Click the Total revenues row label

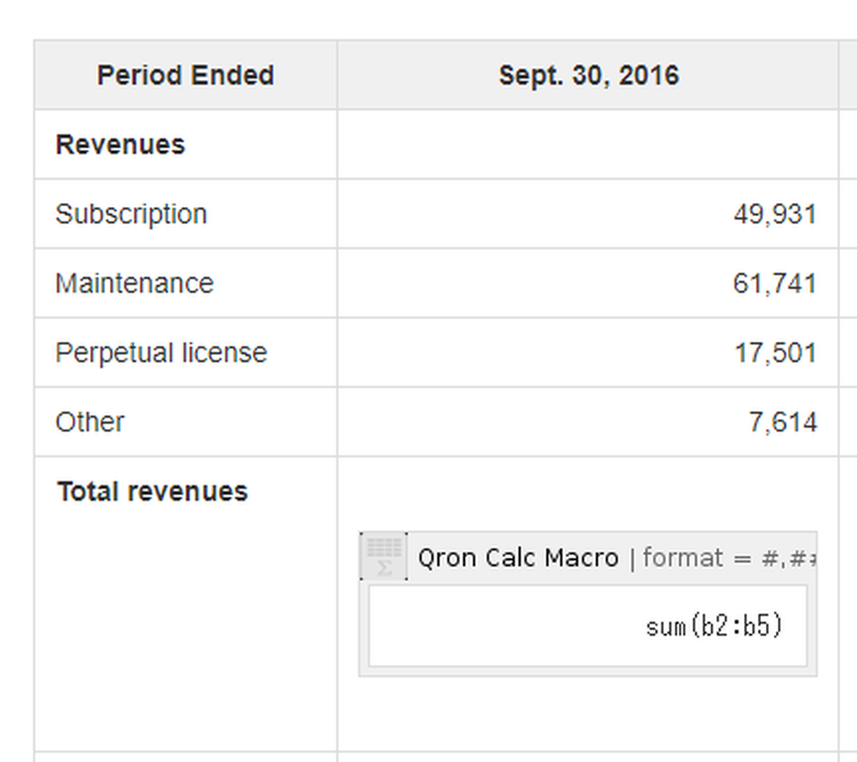coord(153,491)
